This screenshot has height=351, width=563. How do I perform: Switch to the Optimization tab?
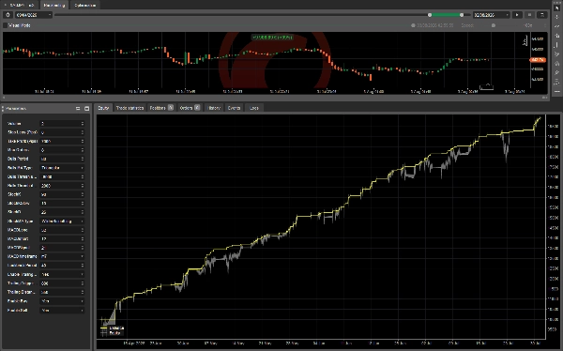[84, 5]
